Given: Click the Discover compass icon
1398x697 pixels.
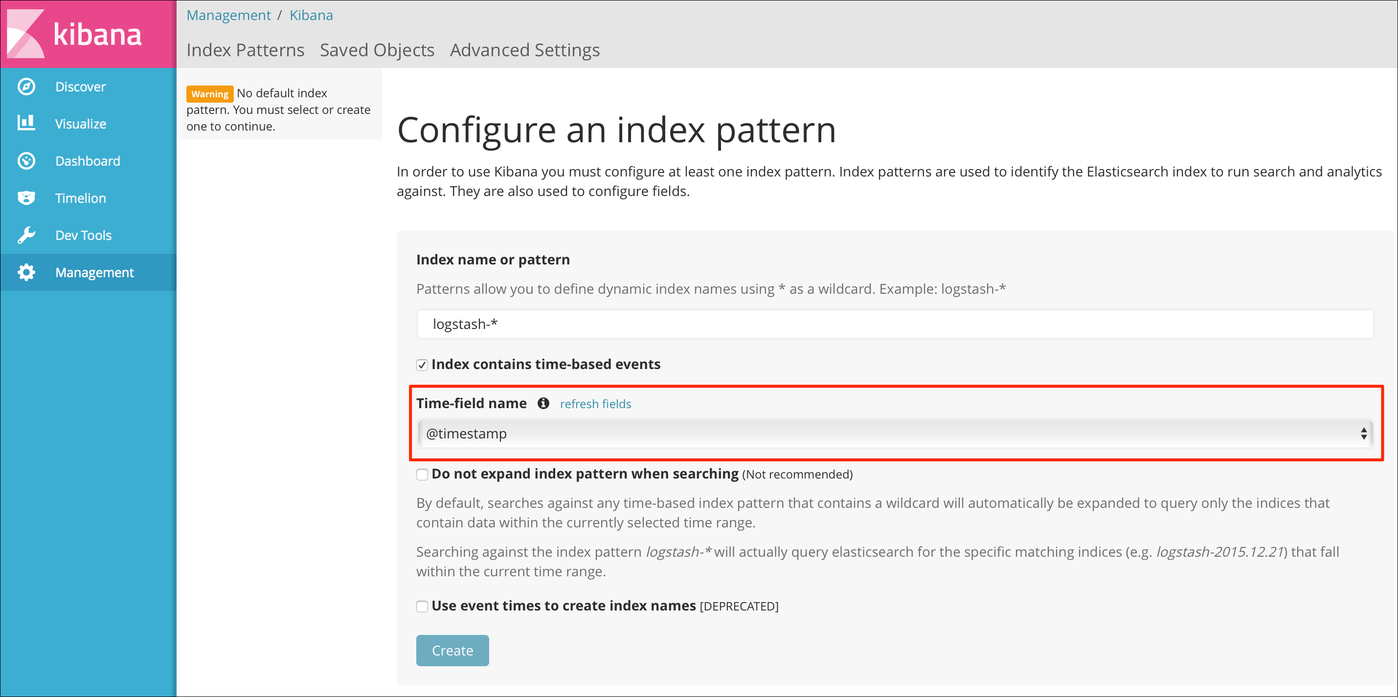Looking at the screenshot, I should click(26, 87).
